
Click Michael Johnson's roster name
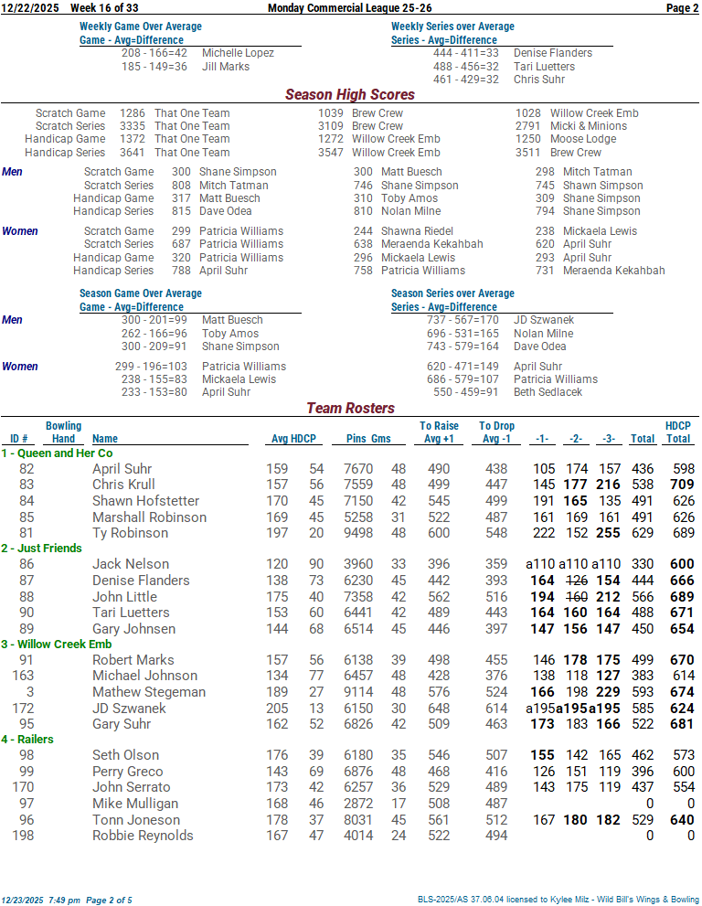(x=144, y=676)
